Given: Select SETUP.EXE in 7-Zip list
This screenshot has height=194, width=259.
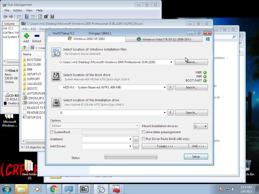Looking at the screenshot, I should [34, 117].
